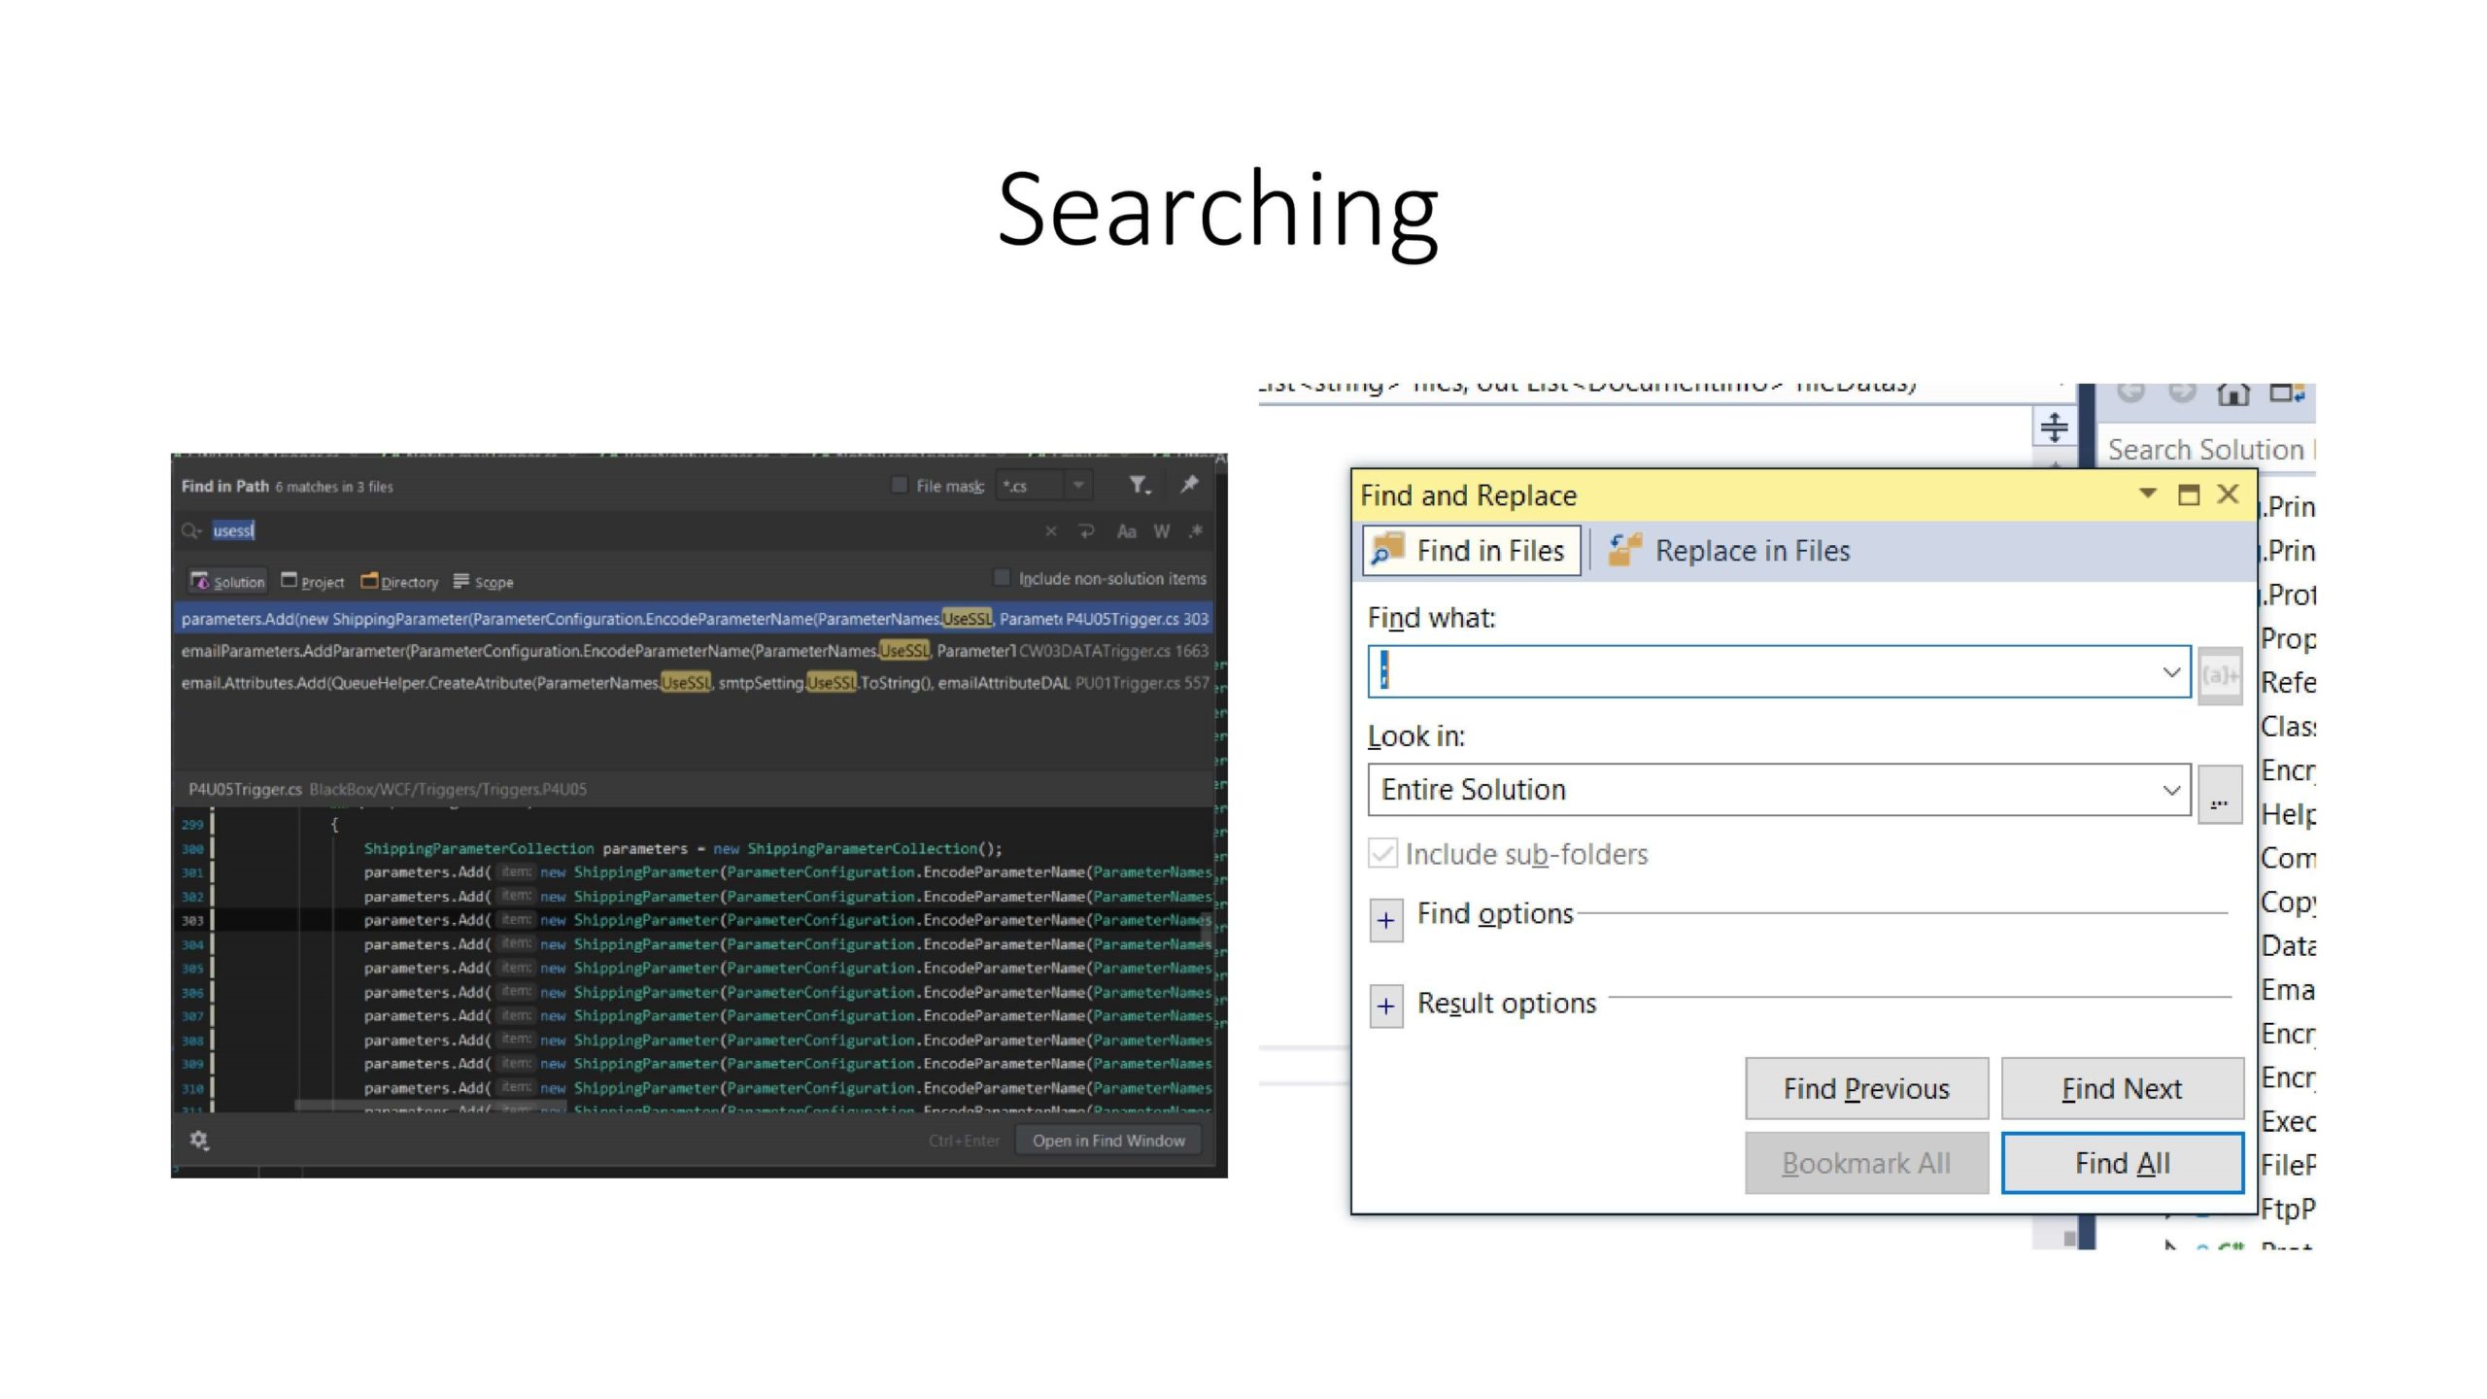Click the Solution Explorer home icon
Screen dimensions: 2487x1399
click(x=2232, y=393)
